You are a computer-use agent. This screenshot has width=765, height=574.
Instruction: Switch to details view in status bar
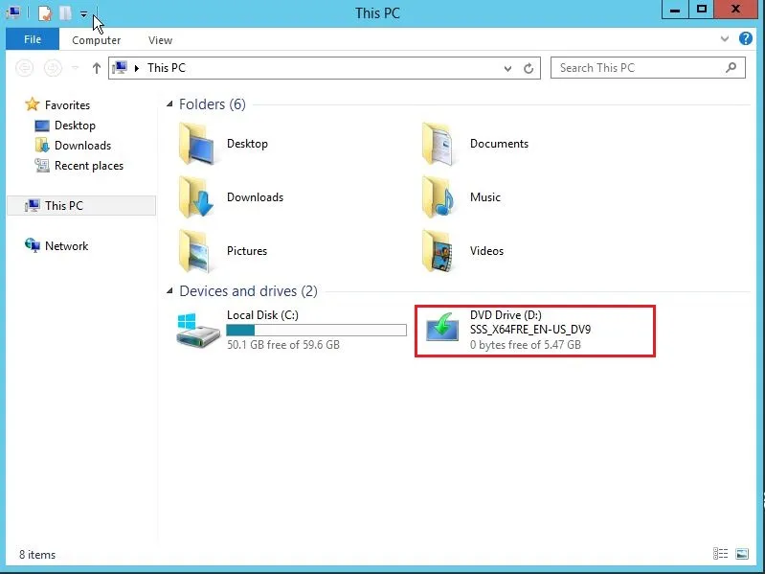(x=720, y=554)
